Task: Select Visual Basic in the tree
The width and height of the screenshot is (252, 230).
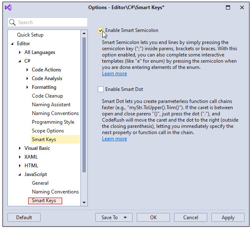Action: 37,148
